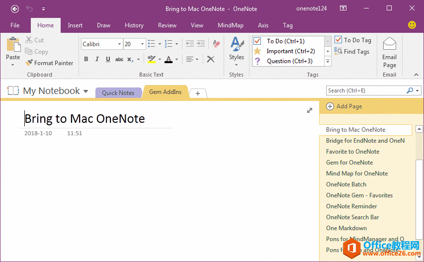Switch to the Draw tab
The height and width of the screenshot is (262, 424).
[103, 25]
